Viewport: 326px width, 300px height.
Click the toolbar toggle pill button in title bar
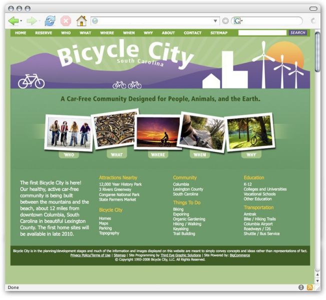click(x=313, y=8)
